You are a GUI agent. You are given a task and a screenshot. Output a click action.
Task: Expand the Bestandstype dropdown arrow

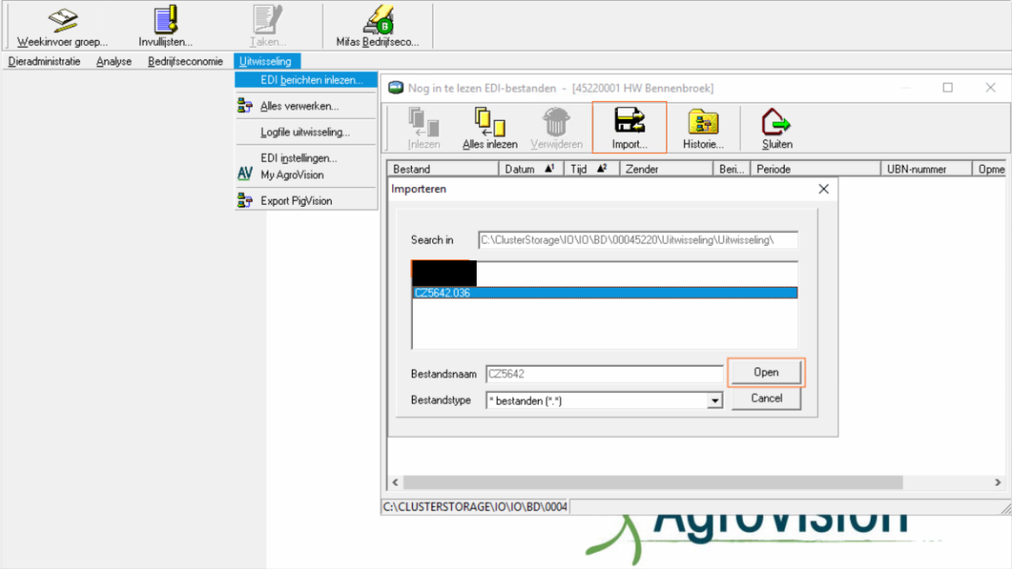pyautogui.click(x=714, y=401)
